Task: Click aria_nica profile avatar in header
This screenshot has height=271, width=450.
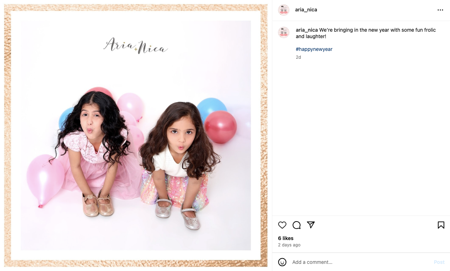Action: pos(284,10)
